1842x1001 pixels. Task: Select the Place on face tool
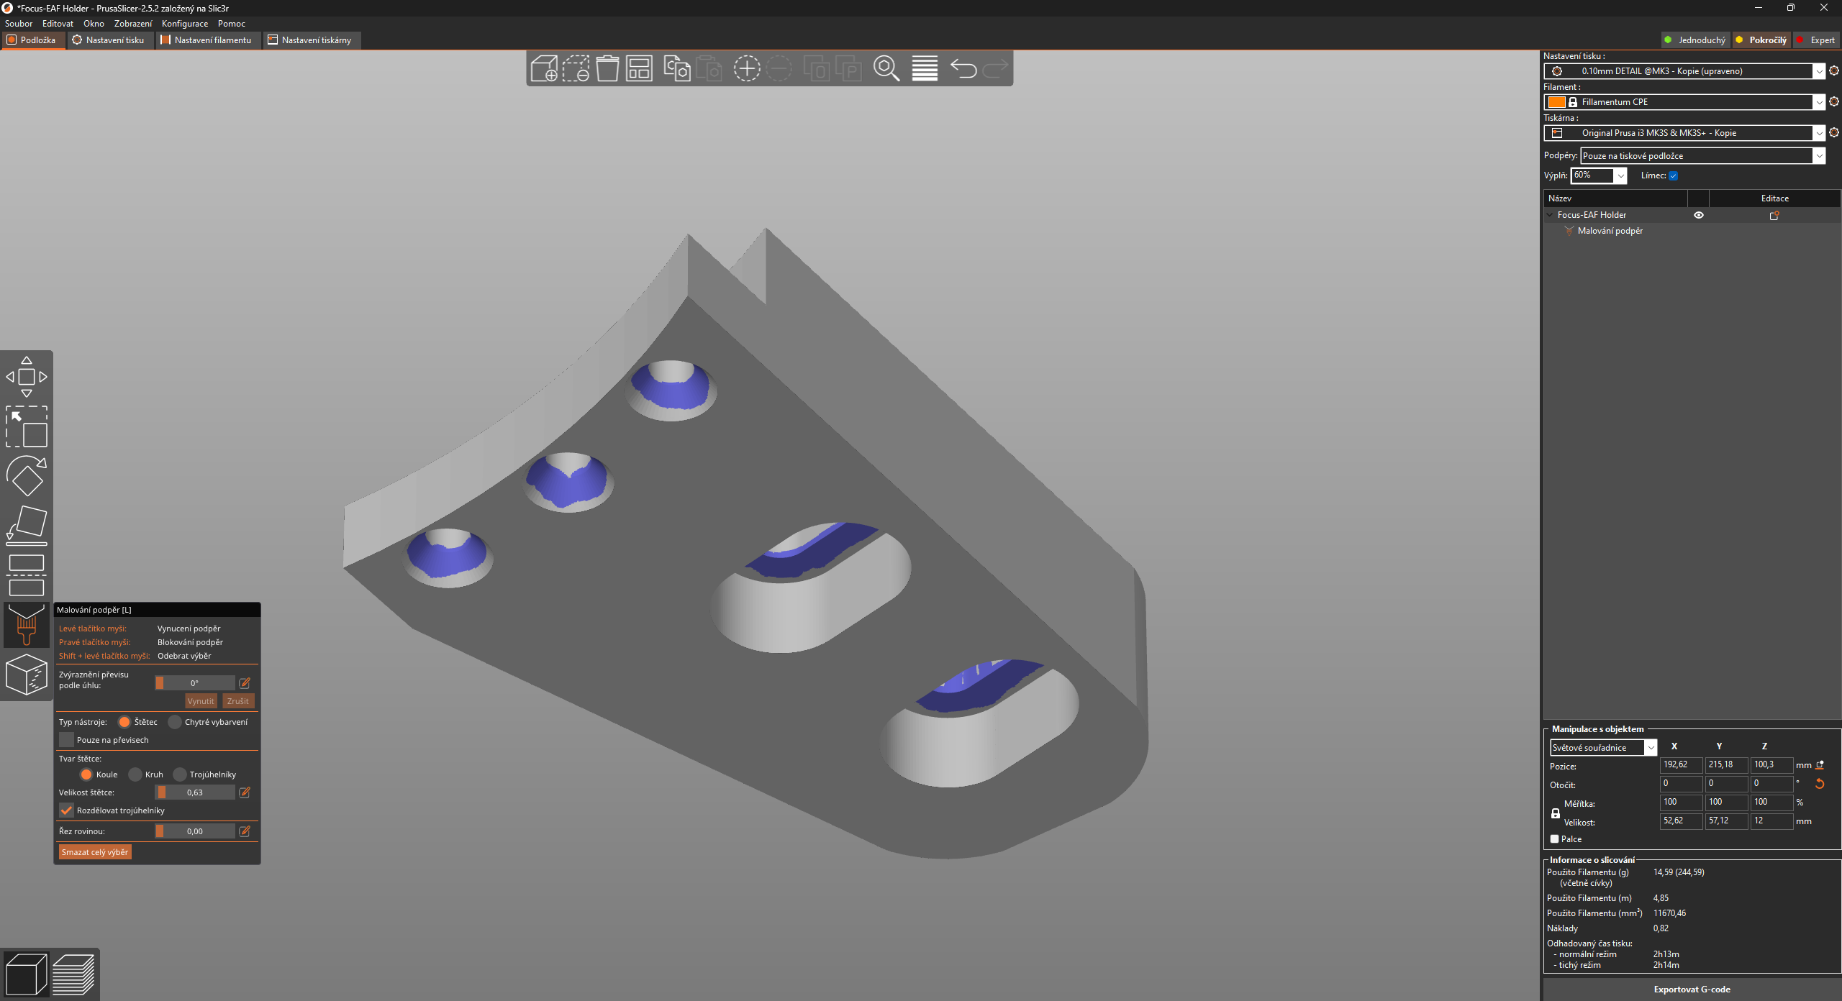point(27,526)
